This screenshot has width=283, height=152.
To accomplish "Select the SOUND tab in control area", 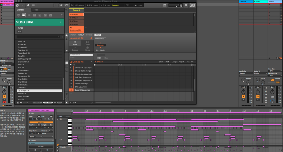I will pos(89,35).
